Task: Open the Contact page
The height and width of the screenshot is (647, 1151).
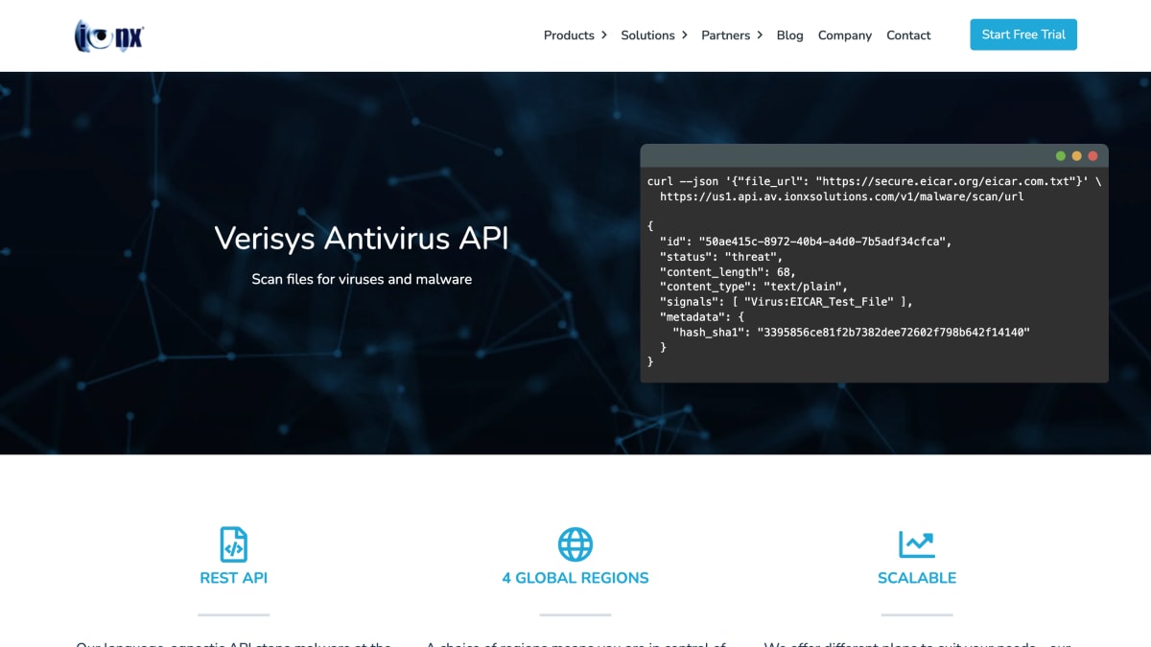Action: coord(908,35)
